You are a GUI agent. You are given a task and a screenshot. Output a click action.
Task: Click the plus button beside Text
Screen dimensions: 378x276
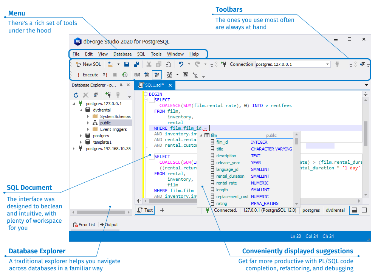coord(162,211)
